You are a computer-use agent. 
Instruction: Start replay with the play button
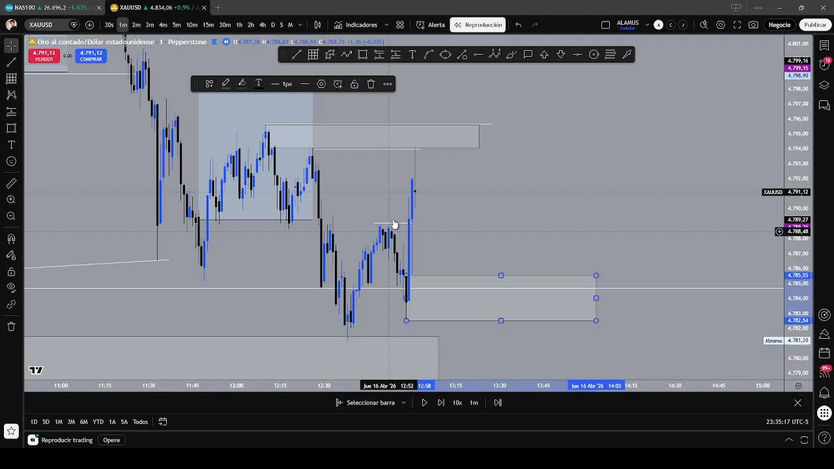point(424,403)
